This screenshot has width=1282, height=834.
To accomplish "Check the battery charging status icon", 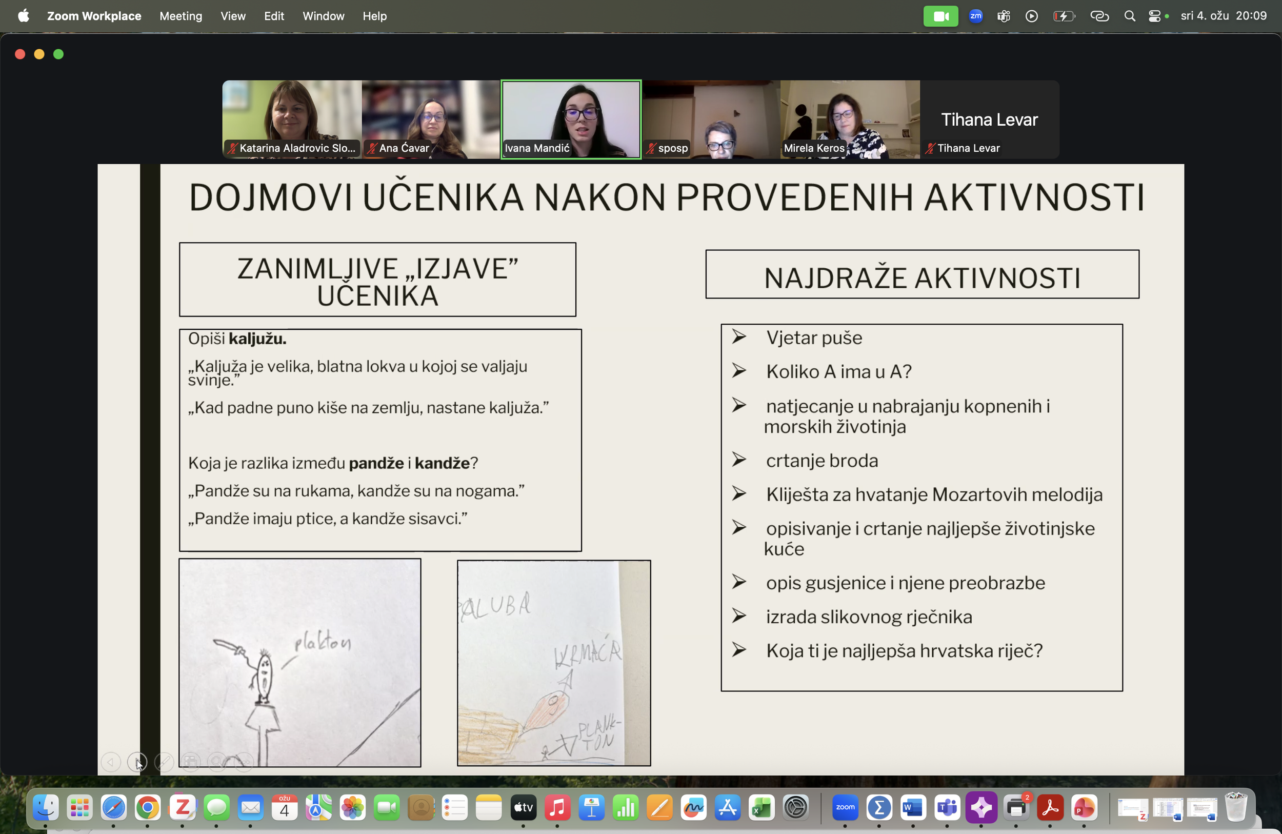I will [1064, 16].
